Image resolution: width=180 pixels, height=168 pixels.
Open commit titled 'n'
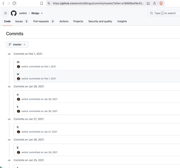(18, 95)
